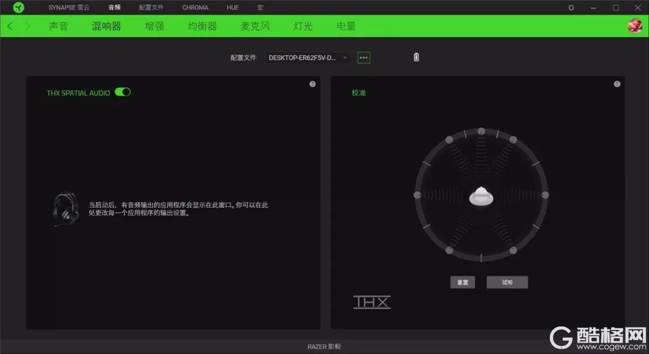This screenshot has height=354, width=649.
Task: Select the right side speaker node
Action: point(545,195)
